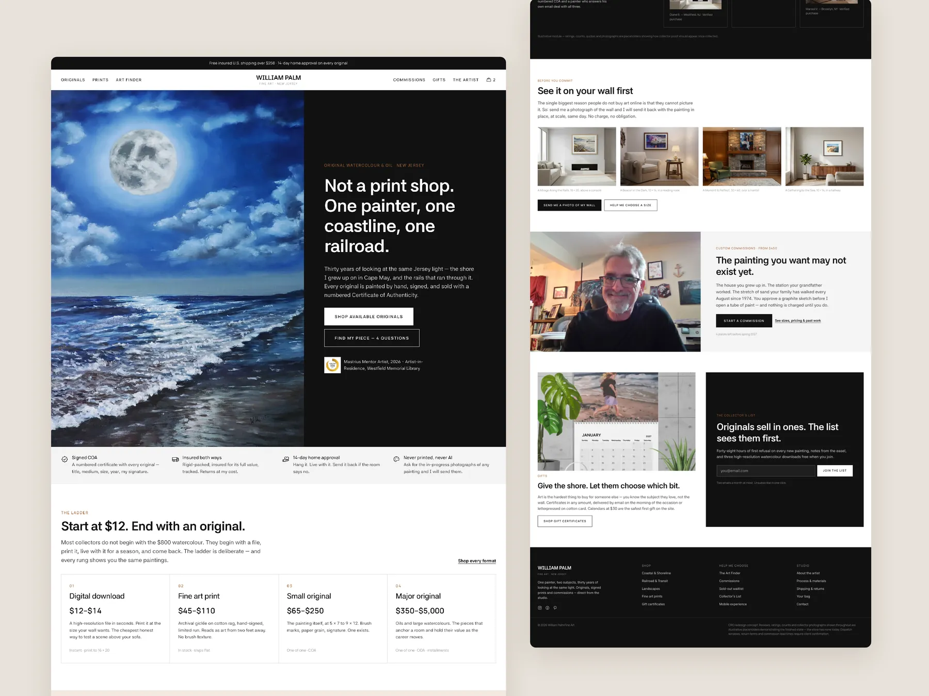The width and height of the screenshot is (929, 696).
Task: Click Help Me Choose a Size button
Action: (631, 205)
